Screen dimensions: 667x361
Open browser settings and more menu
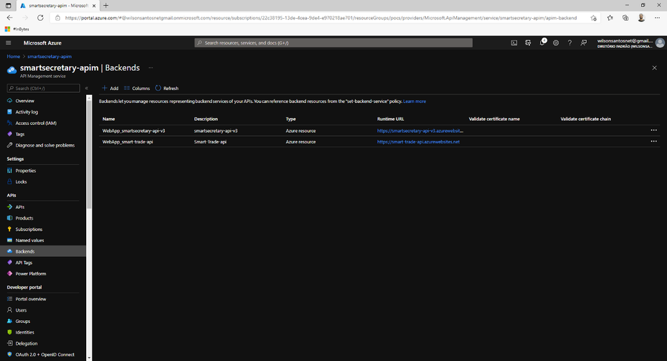point(657,18)
